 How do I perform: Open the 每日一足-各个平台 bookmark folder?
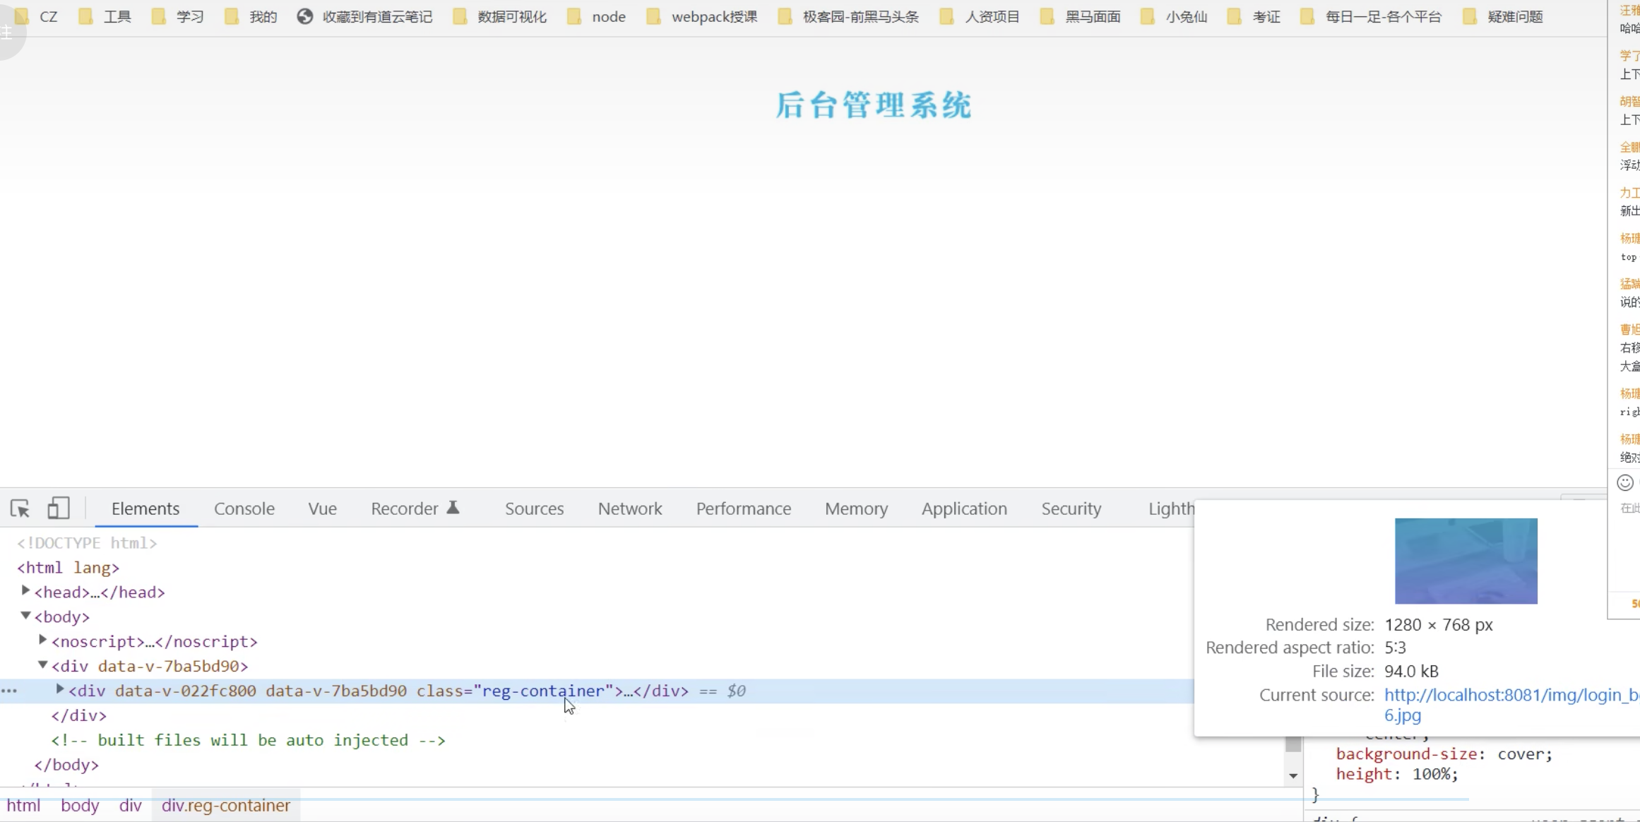coord(1370,16)
